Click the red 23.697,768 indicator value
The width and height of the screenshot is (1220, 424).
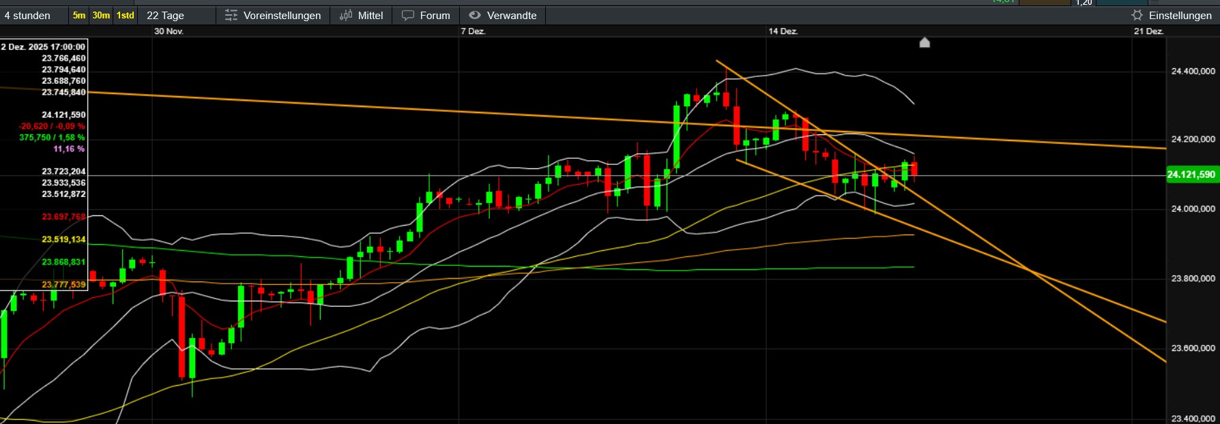tap(63, 217)
